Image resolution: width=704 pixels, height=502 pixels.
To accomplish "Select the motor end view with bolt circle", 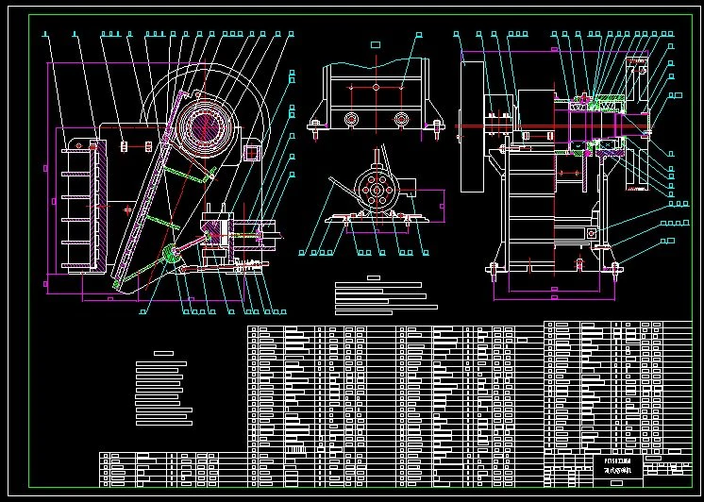I will click(377, 190).
